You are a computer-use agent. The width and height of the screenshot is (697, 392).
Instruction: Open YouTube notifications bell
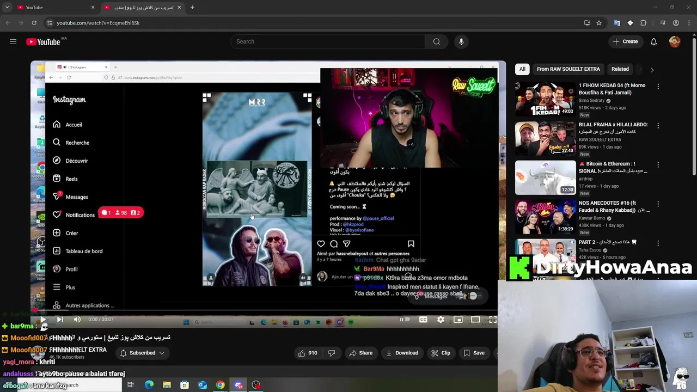653,41
